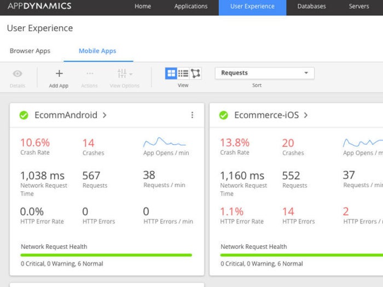Click EcommAndroid Network Request Health bar
The image size is (383, 287).
106,255
